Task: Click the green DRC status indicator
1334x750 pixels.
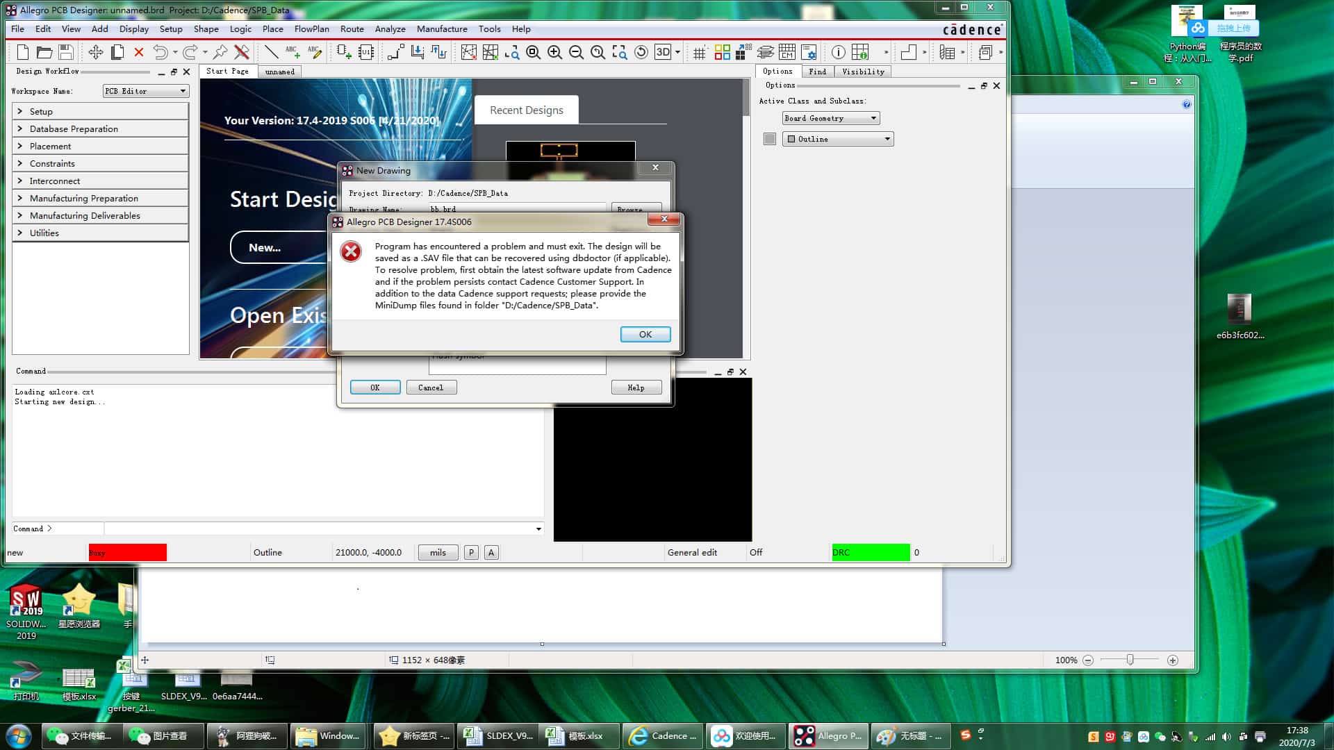Action: click(871, 553)
